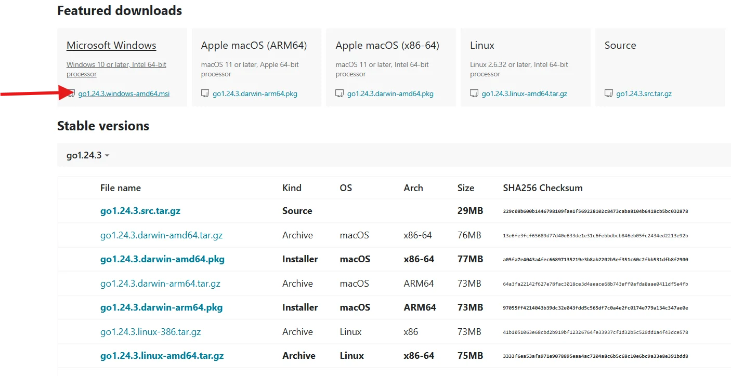Click download icon beside go1.24.3.windows-amd64.msi

tap(71, 93)
